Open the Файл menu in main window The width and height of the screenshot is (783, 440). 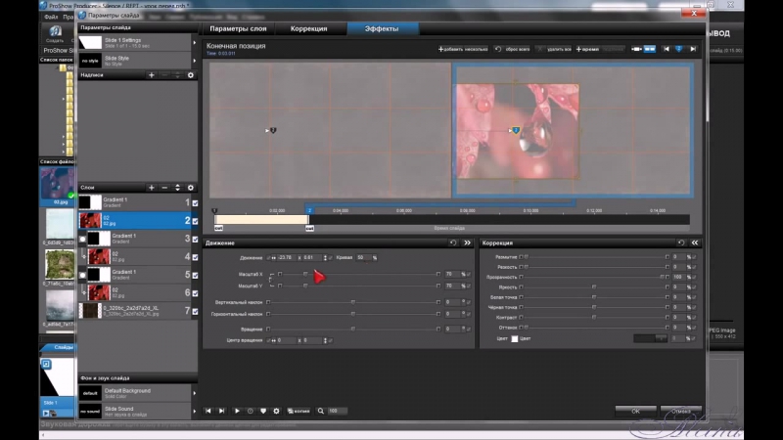[51, 17]
